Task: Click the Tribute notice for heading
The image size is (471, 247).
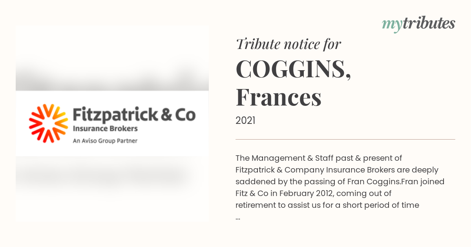Action: tap(288, 44)
